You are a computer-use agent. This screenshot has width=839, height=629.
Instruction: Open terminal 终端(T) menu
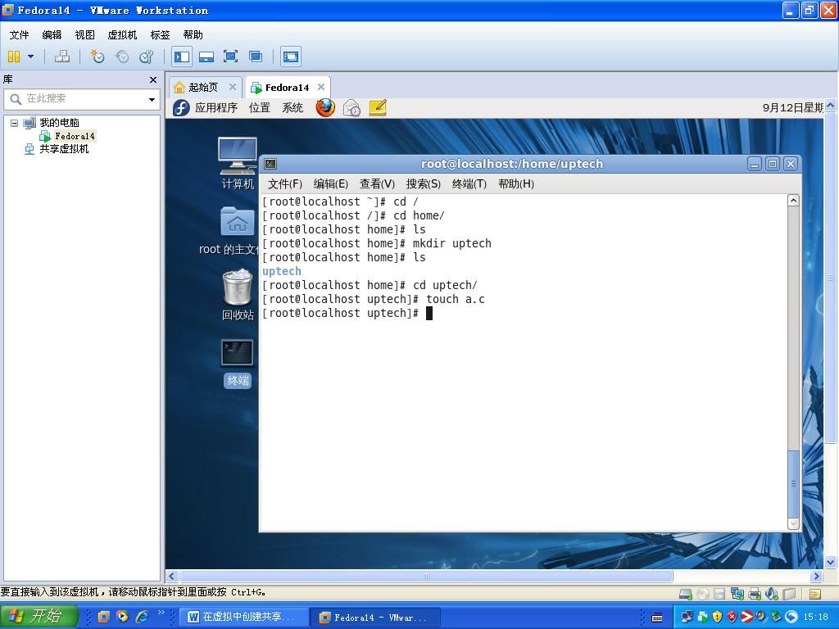469,184
